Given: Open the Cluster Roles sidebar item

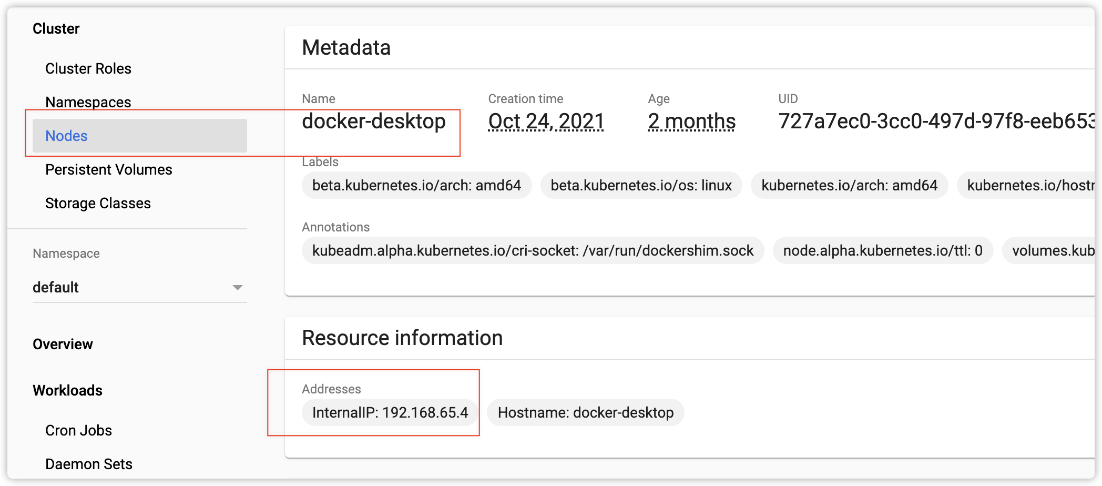Looking at the screenshot, I should point(88,68).
